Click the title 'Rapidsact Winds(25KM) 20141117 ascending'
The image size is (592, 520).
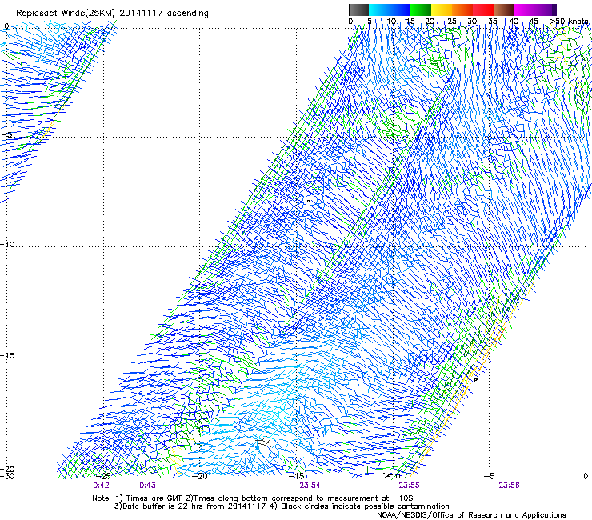click(112, 14)
